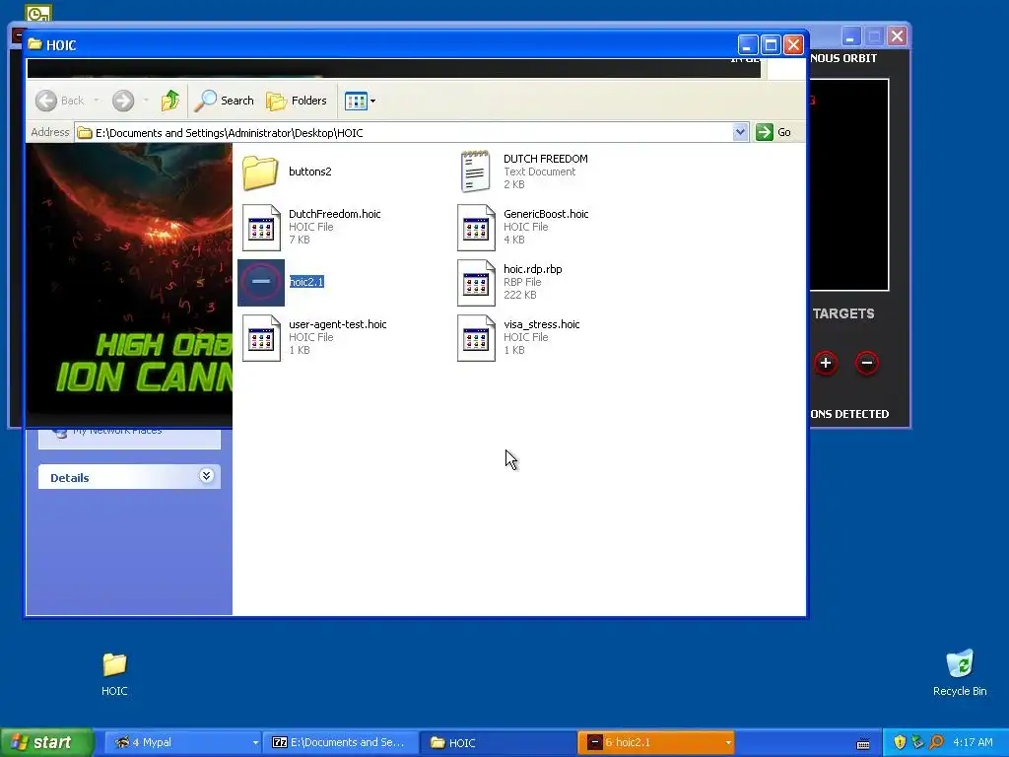Screen dimensions: 1009x757
Task: Switch to hoic2.1 taskbar group
Action: pos(655,742)
